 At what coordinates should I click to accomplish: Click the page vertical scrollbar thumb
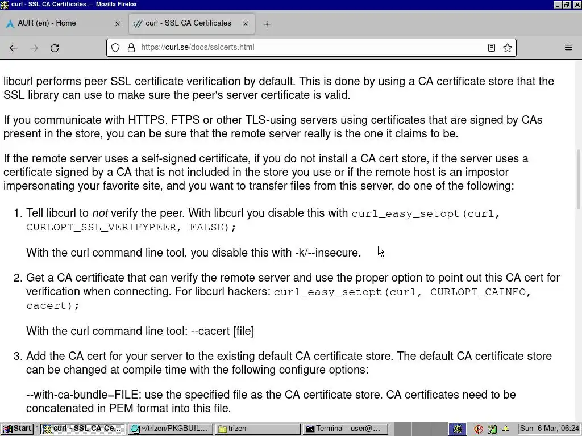click(x=578, y=179)
